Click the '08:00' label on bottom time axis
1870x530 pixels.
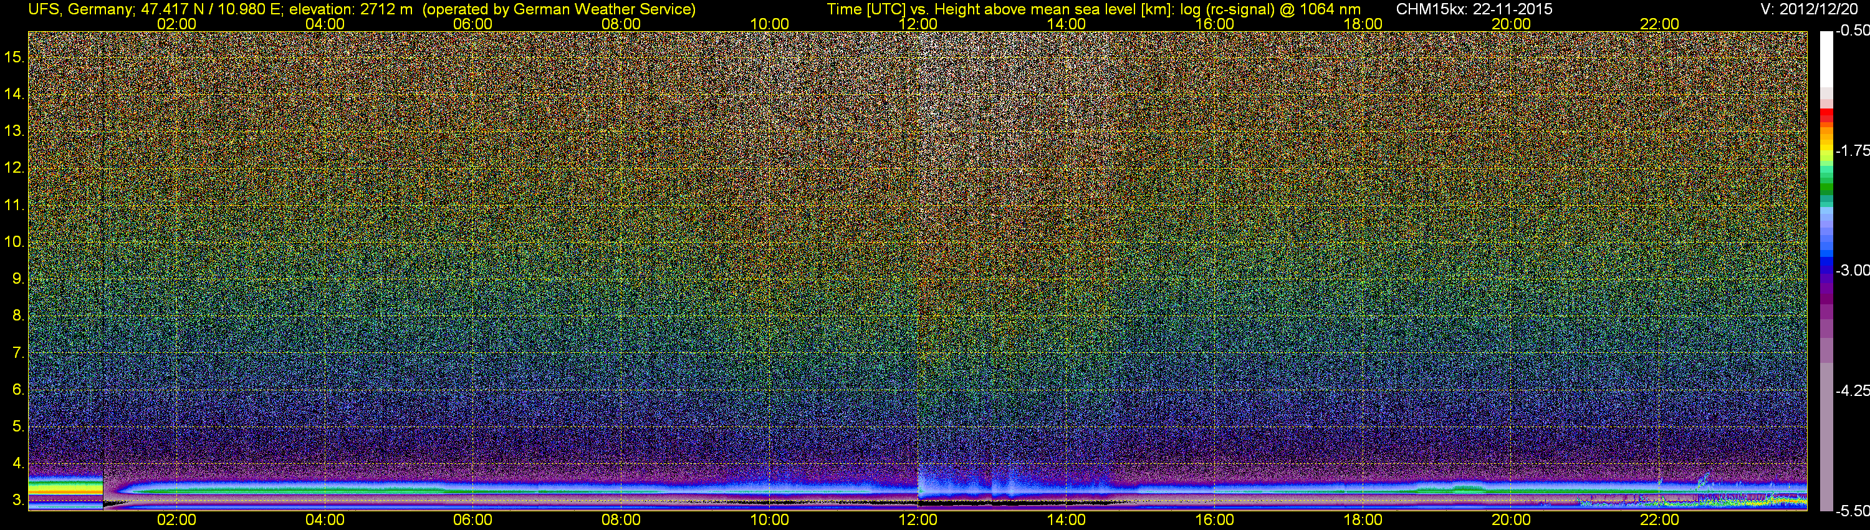(x=621, y=520)
